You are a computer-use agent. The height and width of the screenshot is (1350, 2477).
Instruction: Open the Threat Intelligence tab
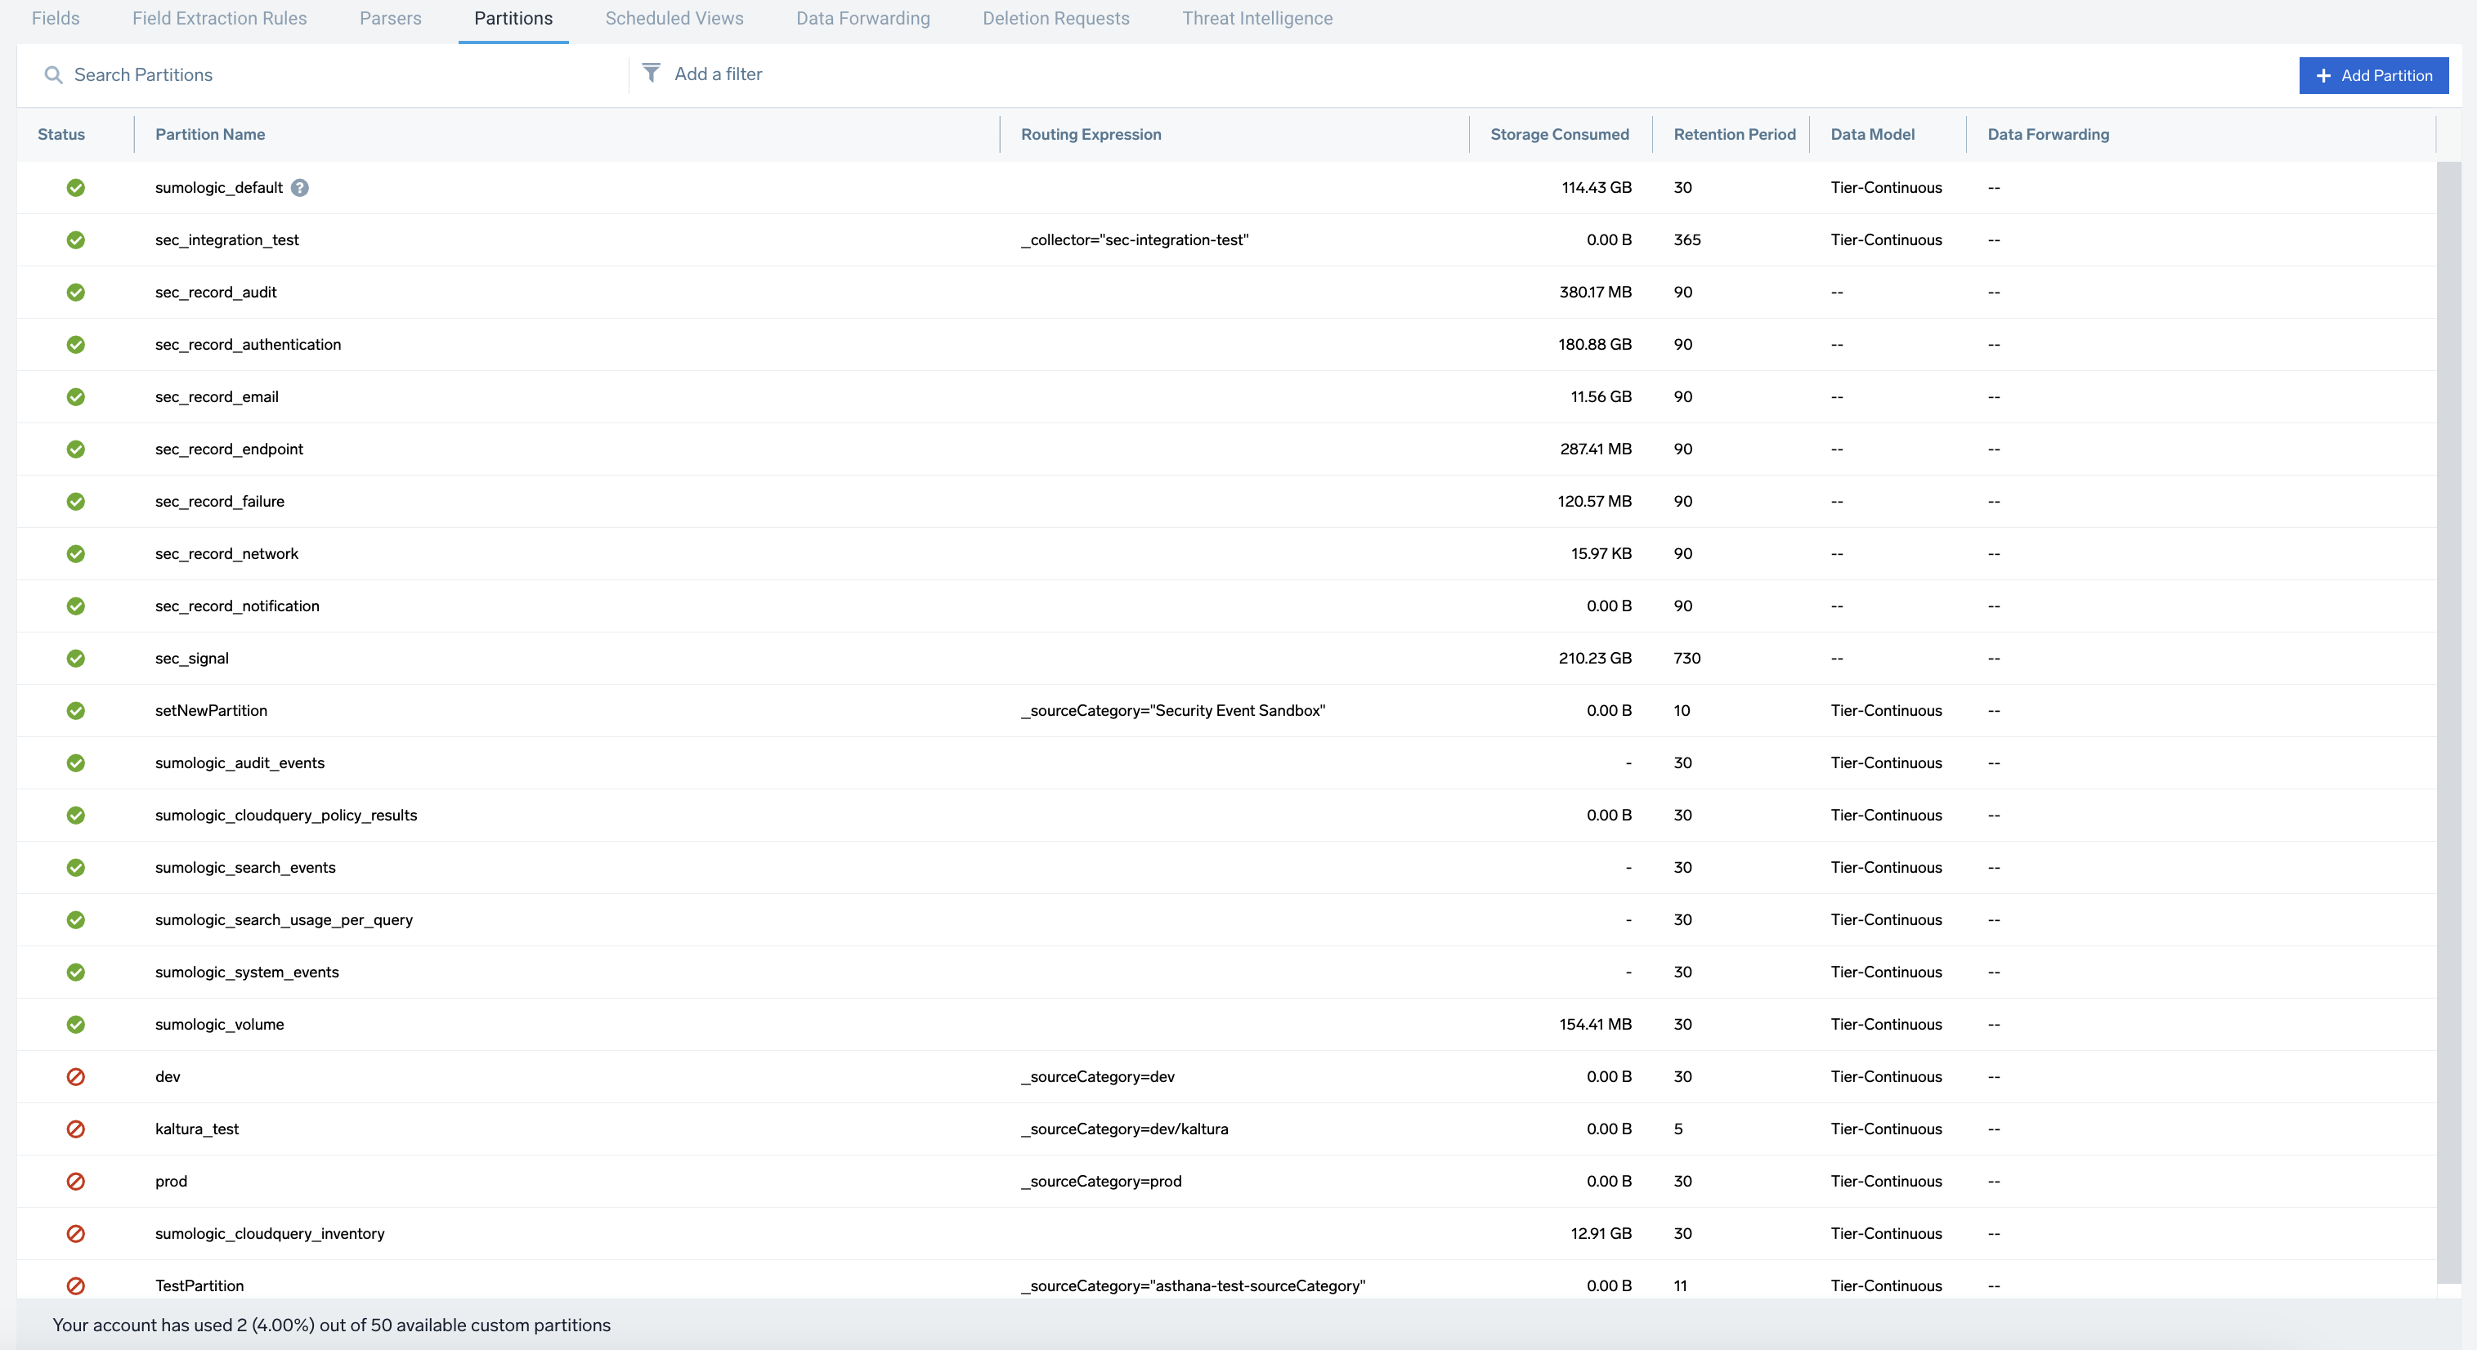point(1258,18)
